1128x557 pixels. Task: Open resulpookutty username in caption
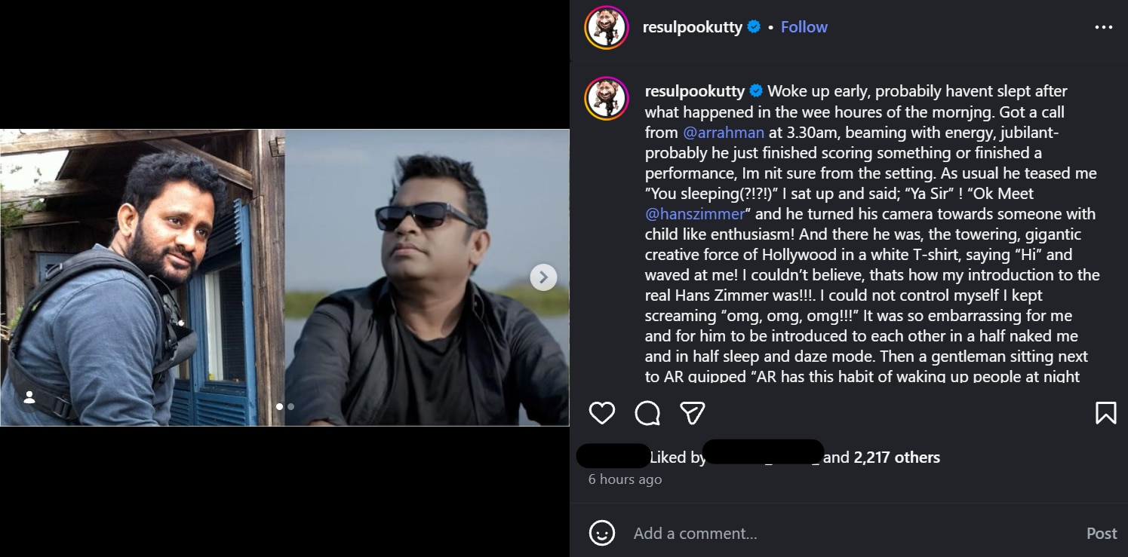coord(694,91)
